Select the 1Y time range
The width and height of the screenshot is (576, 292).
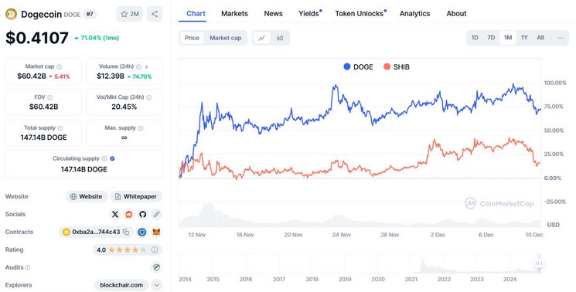click(x=524, y=38)
